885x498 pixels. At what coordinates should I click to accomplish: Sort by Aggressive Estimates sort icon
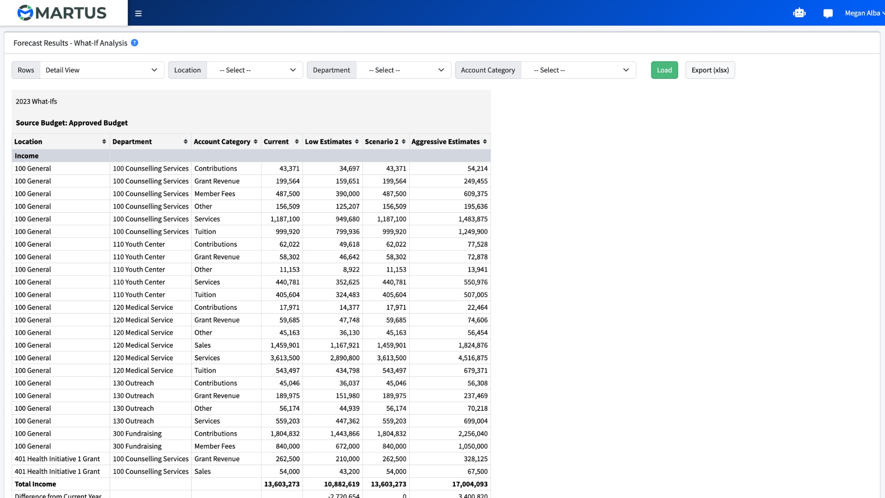pyautogui.click(x=485, y=142)
